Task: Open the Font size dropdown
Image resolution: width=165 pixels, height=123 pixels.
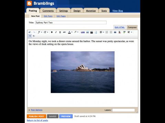Action: [46, 32]
